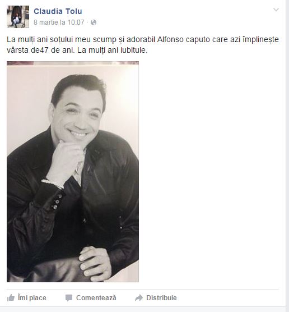This screenshot has width=289, height=312.
Task: Open the post timestamp 8 martie la 10:07
Action: [x=59, y=22]
